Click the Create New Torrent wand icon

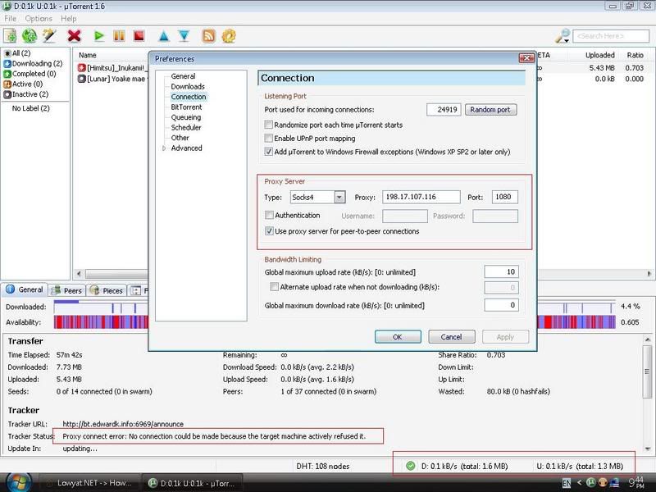[x=49, y=36]
